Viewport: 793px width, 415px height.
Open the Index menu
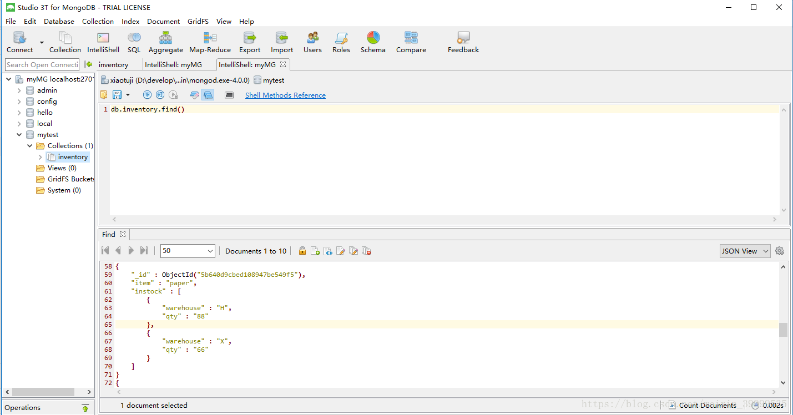130,22
